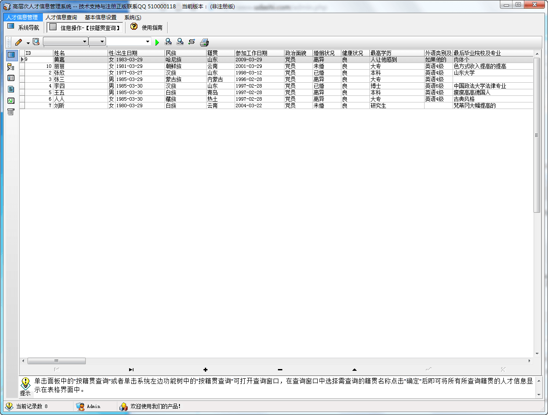Click the minus delete record button
The height and width of the screenshot is (415, 548).
click(x=280, y=369)
